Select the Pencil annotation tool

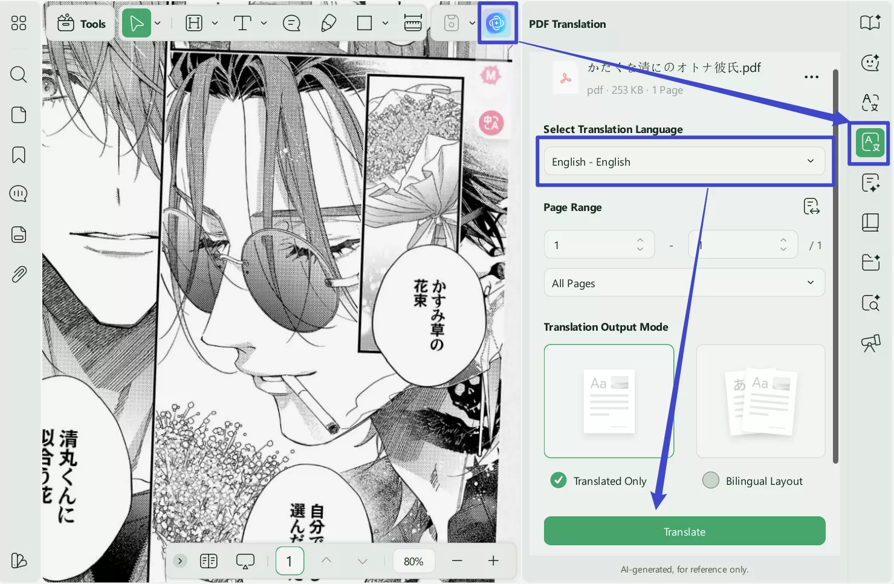pyautogui.click(x=327, y=22)
